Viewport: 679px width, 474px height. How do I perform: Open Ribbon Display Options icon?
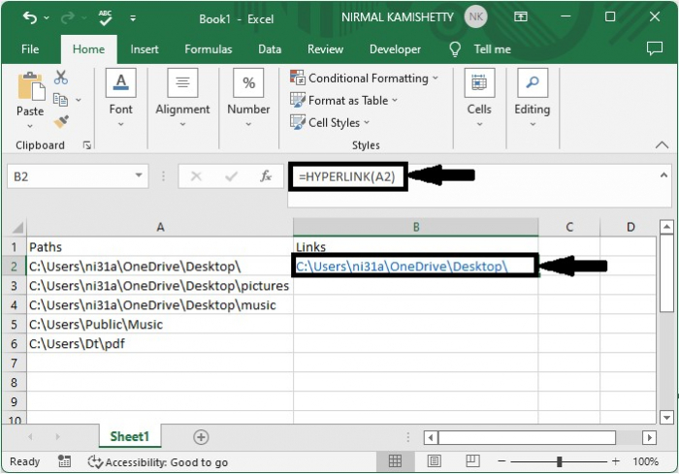(521, 16)
